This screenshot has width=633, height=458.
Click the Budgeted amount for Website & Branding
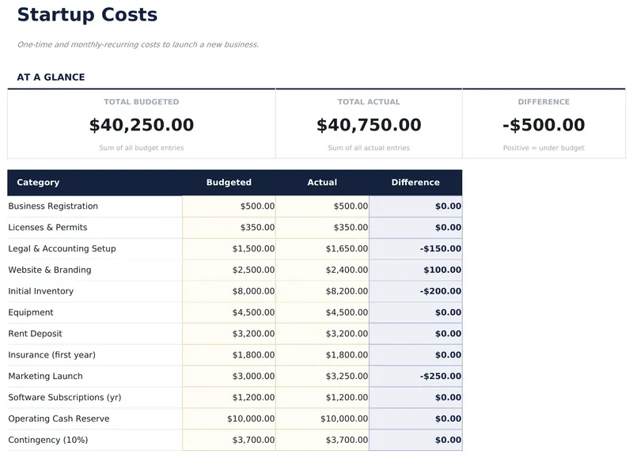tap(229, 271)
